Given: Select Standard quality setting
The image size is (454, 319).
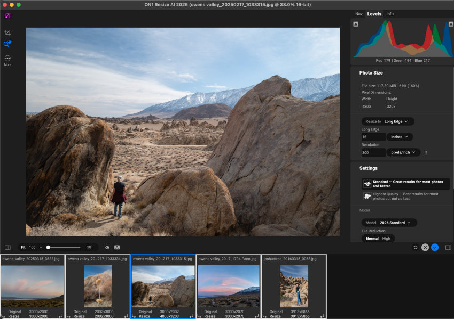Looking at the screenshot, I should (405, 184).
